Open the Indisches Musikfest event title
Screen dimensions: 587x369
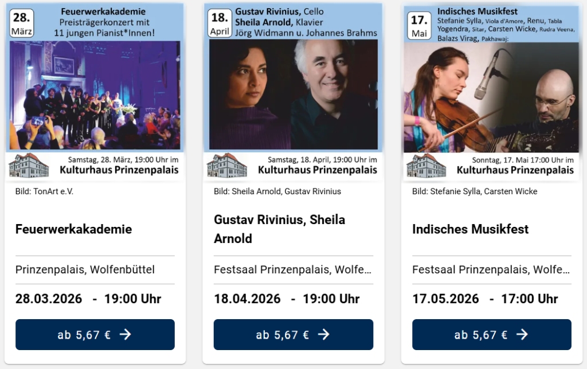coord(470,229)
